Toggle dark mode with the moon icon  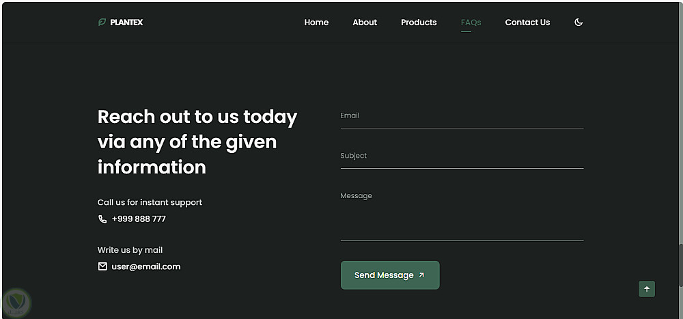click(x=579, y=23)
